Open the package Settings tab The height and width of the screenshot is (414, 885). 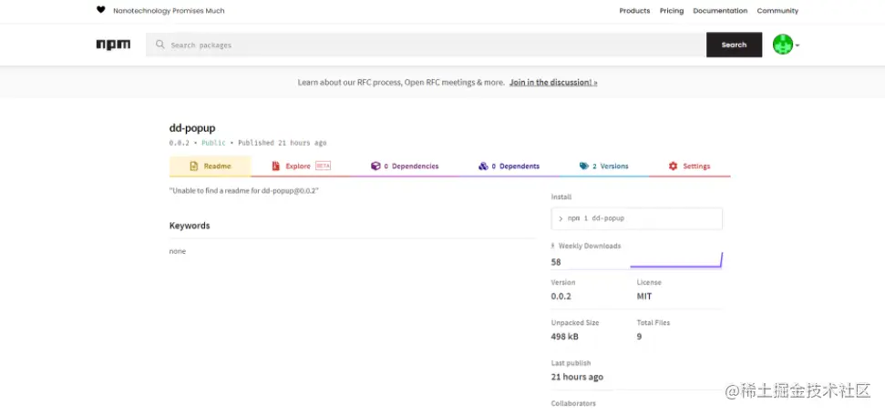[x=689, y=167]
